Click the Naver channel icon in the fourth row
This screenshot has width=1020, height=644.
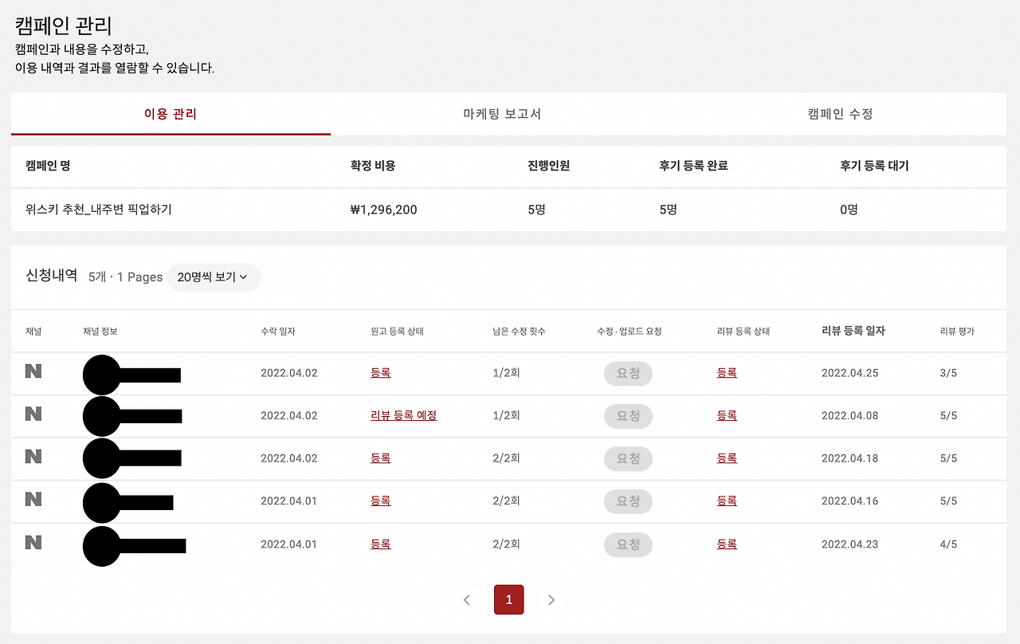point(33,501)
